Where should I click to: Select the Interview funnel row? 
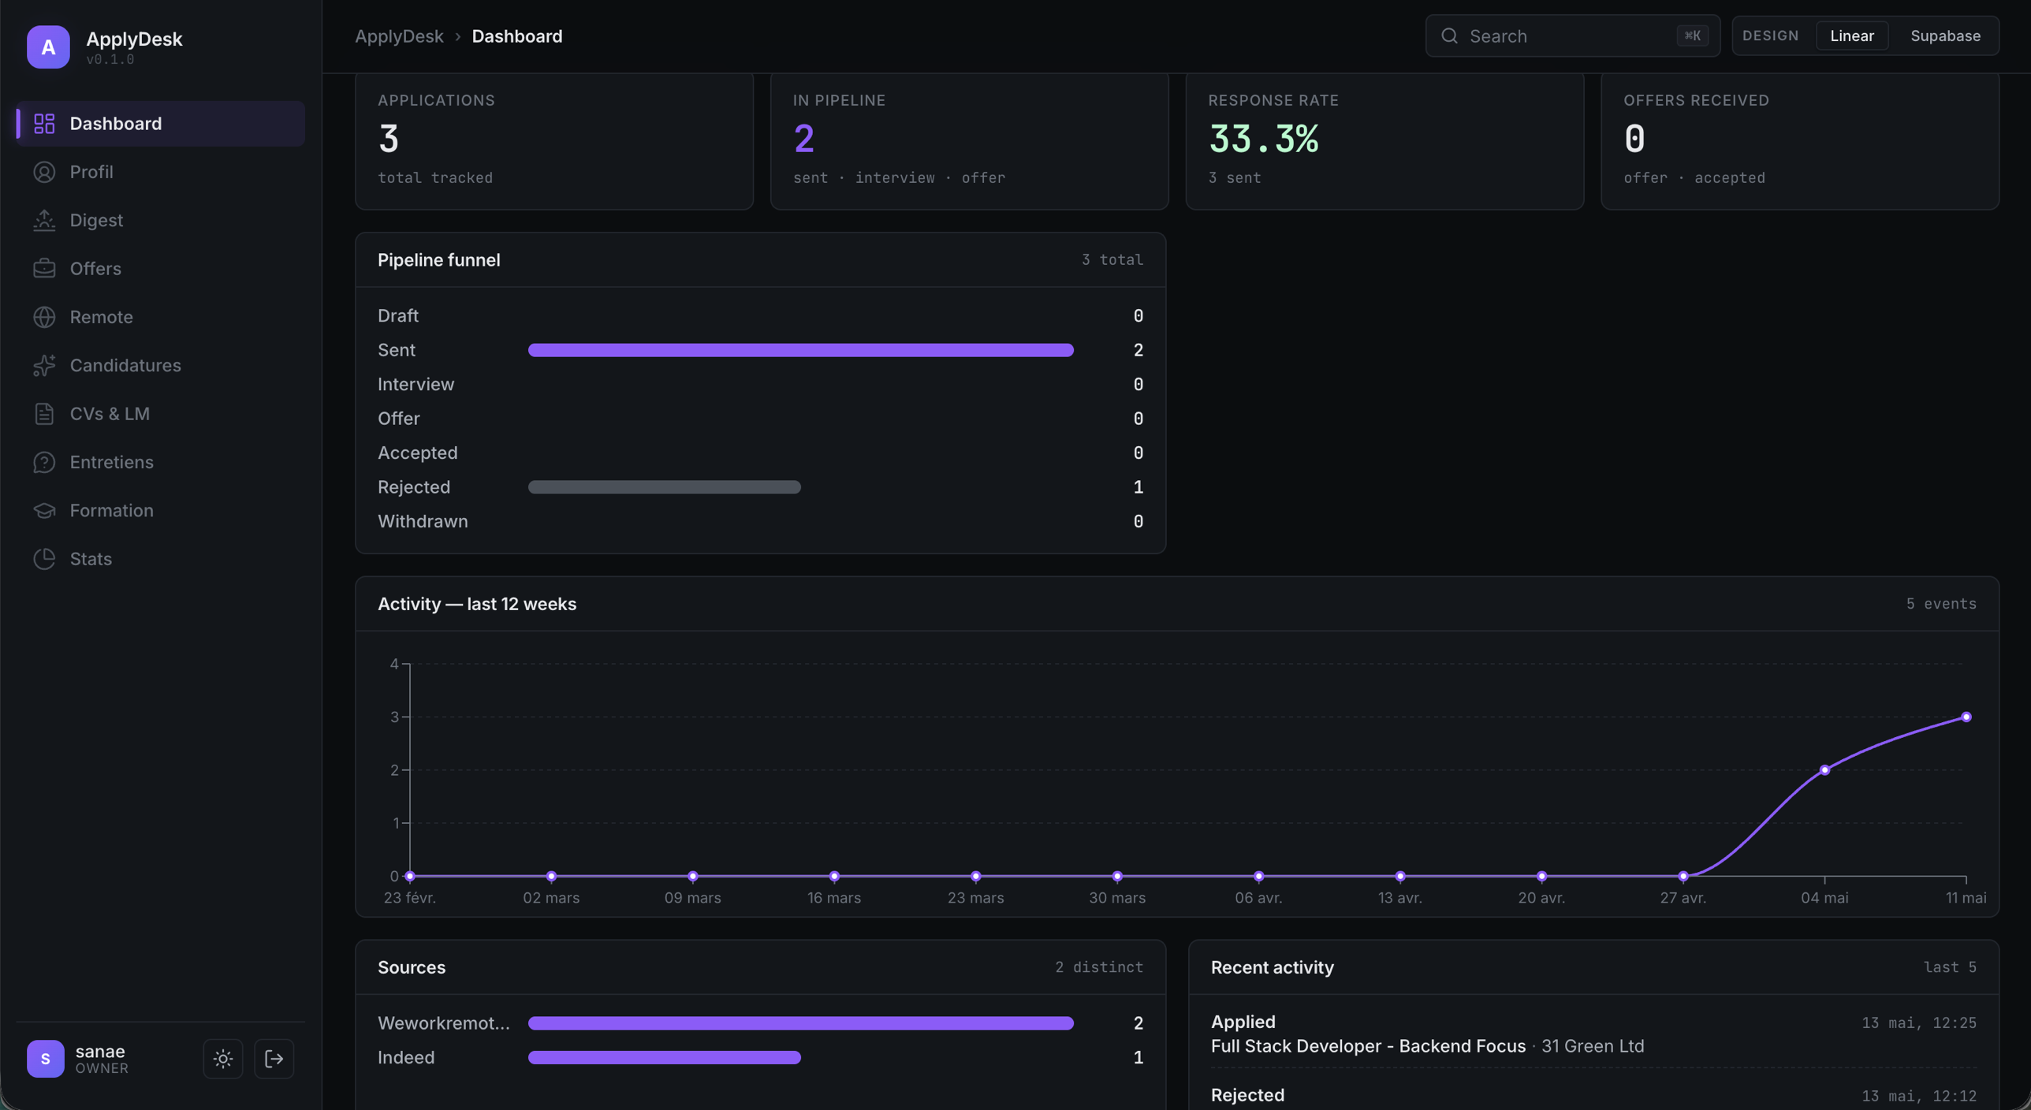(760, 385)
